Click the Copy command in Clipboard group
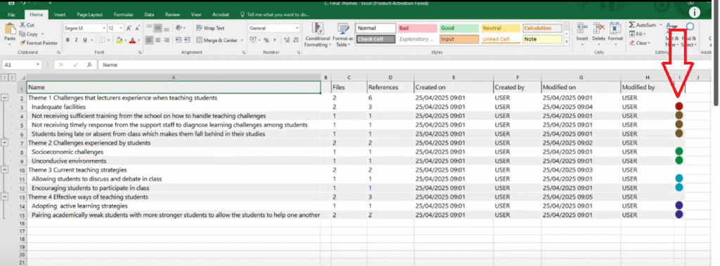 pos(28,34)
